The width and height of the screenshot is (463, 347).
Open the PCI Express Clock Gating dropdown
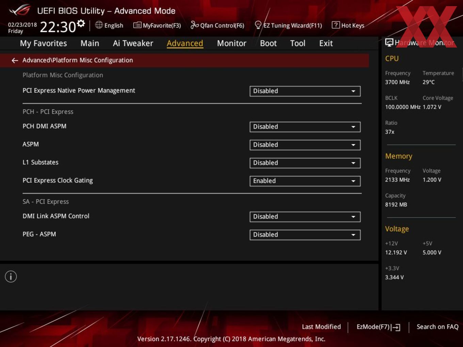click(x=305, y=181)
